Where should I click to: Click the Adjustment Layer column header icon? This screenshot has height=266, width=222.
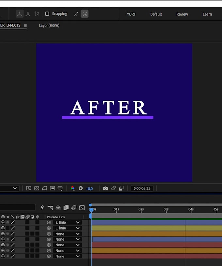point(32,217)
